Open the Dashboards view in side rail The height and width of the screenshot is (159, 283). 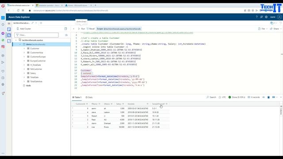coord(9,41)
